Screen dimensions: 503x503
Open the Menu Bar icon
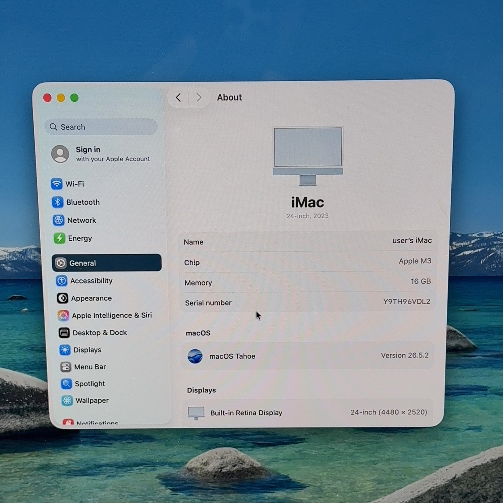(66, 367)
